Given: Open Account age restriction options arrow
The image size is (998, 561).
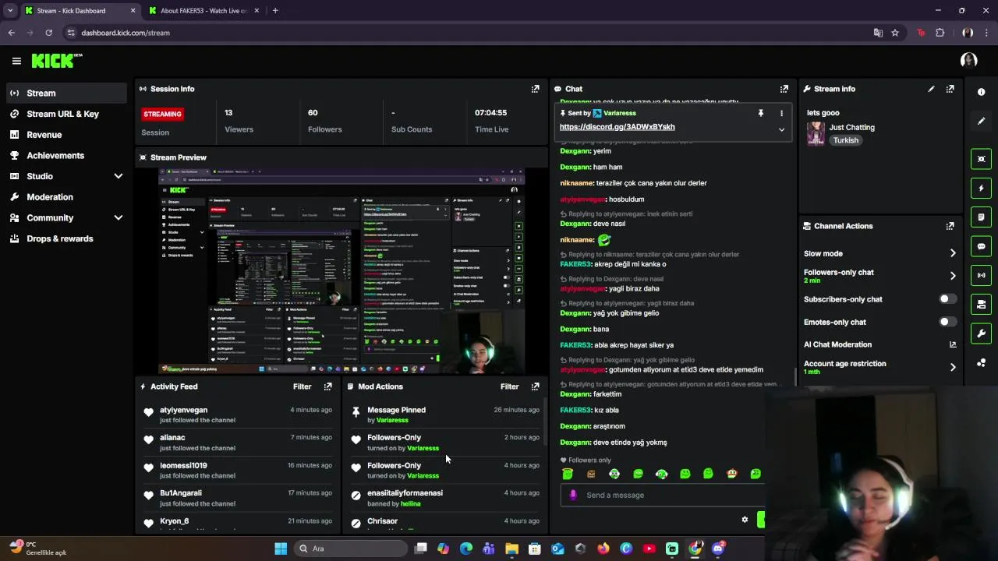Looking at the screenshot, I should click(x=953, y=367).
